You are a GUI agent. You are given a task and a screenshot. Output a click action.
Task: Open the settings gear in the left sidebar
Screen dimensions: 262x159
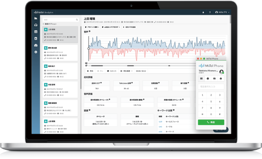click(x=36, y=52)
